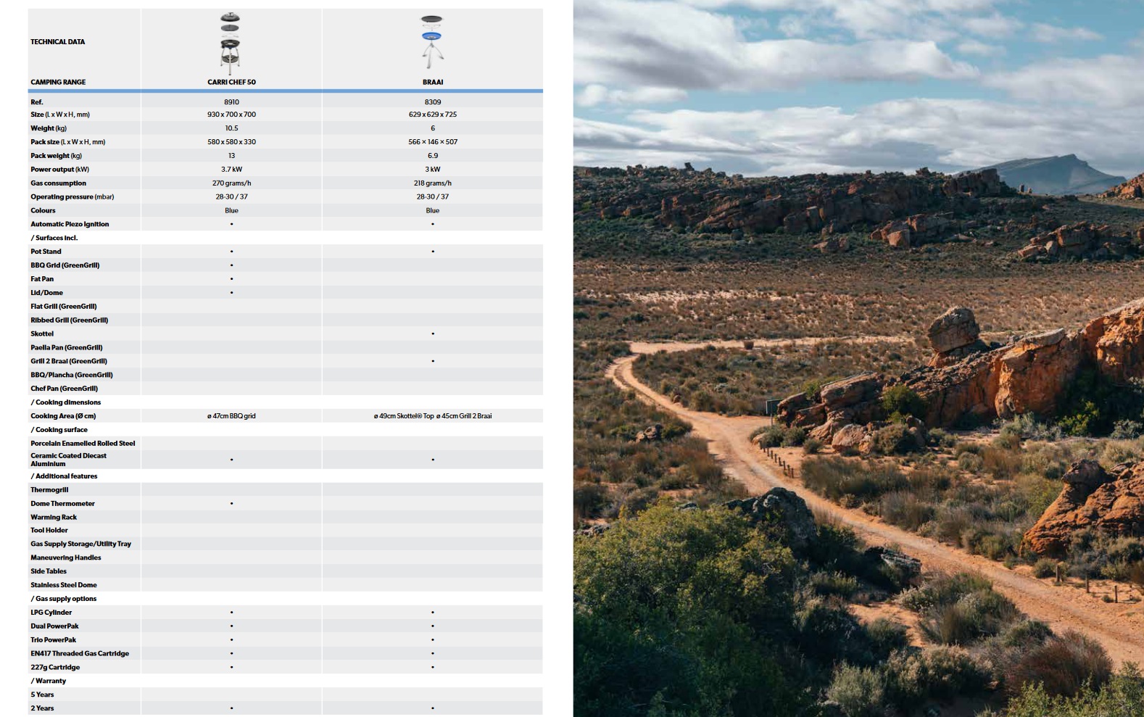The height and width of the screenshot is (717, 1144).
Task: Click the 'Paella Pan (GreenGrill)' row label
Action: [x=67, y=348]
